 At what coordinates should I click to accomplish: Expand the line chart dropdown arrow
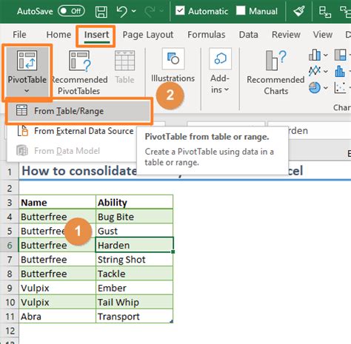point(326,72)
